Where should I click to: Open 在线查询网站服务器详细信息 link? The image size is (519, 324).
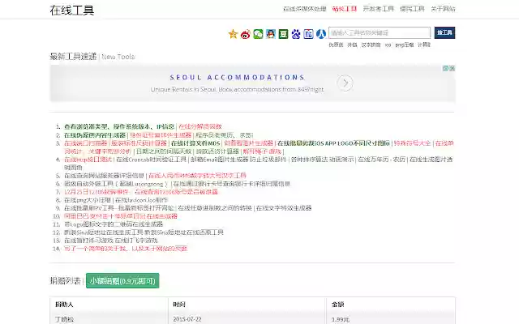pyautogui.click(x=104, y=176)
